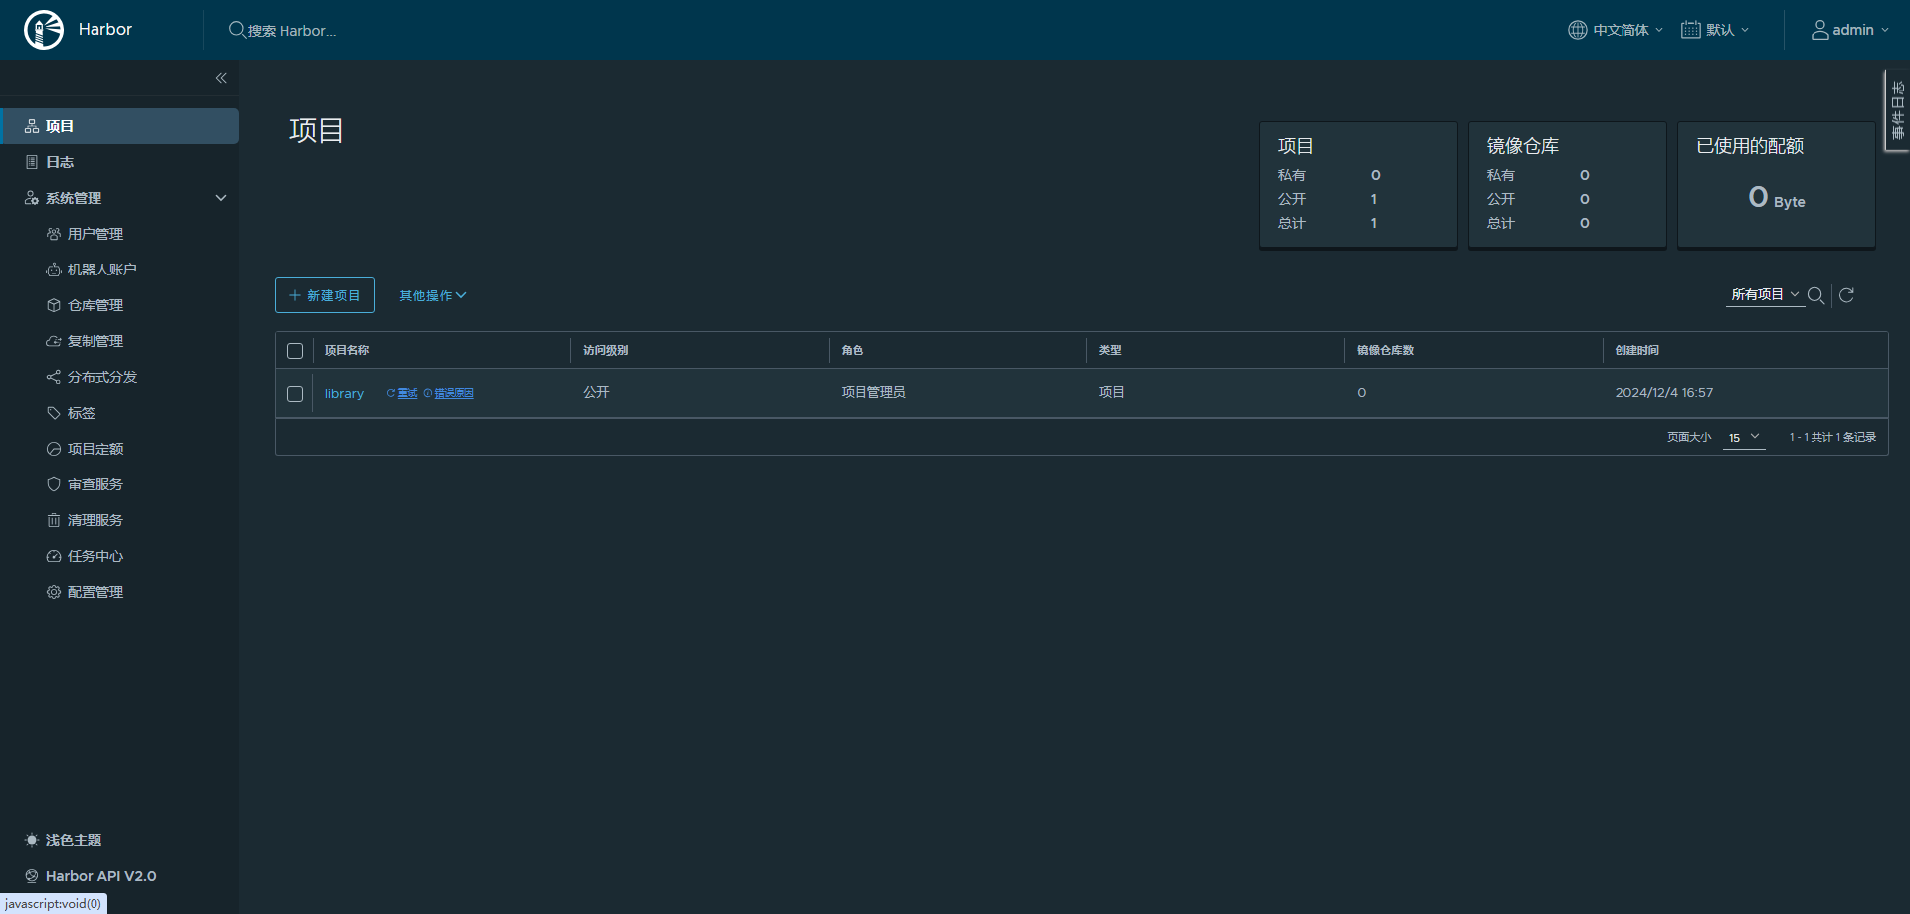Viewport: 1910px width, 914px height.
Task: Expand the 其他操作 dropdown
Action: pyautogui.click(x=432, y=295)
